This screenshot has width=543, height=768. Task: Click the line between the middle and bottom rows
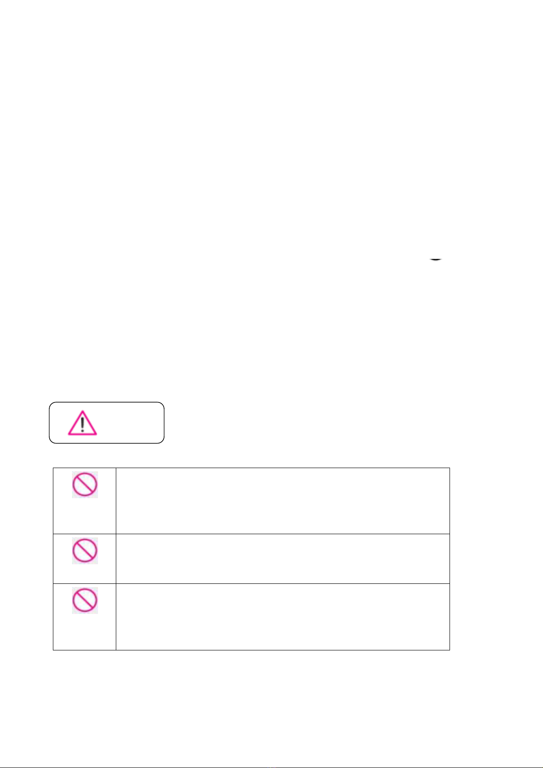click(x=251, y=583)
